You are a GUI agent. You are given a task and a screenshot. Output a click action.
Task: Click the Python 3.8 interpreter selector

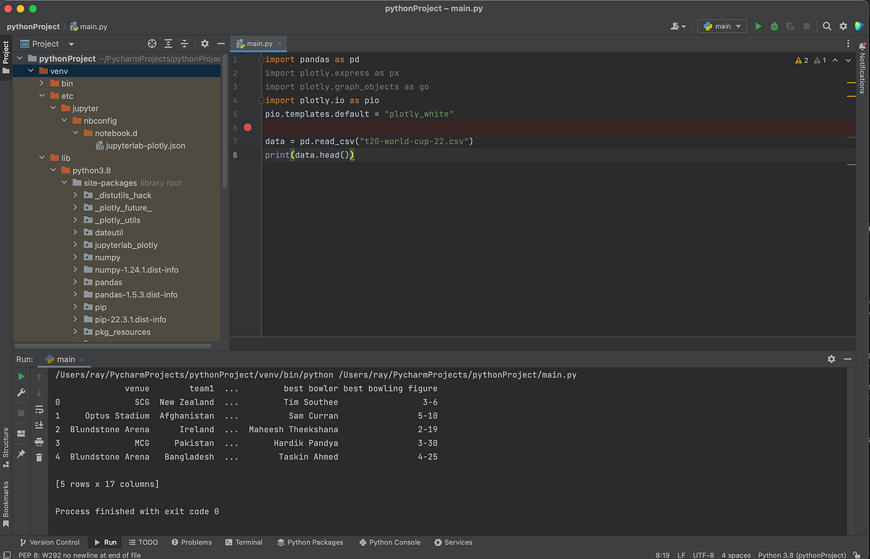click(x=801, y=555)
